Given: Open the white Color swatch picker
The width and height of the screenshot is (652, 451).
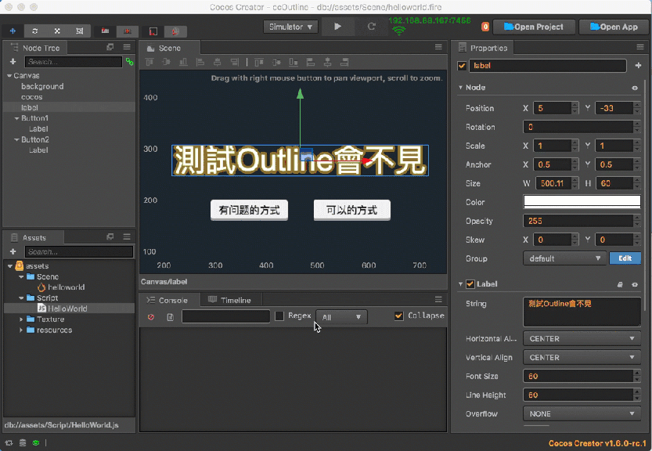Looking at the screenshot, I should tap(582, 202).
